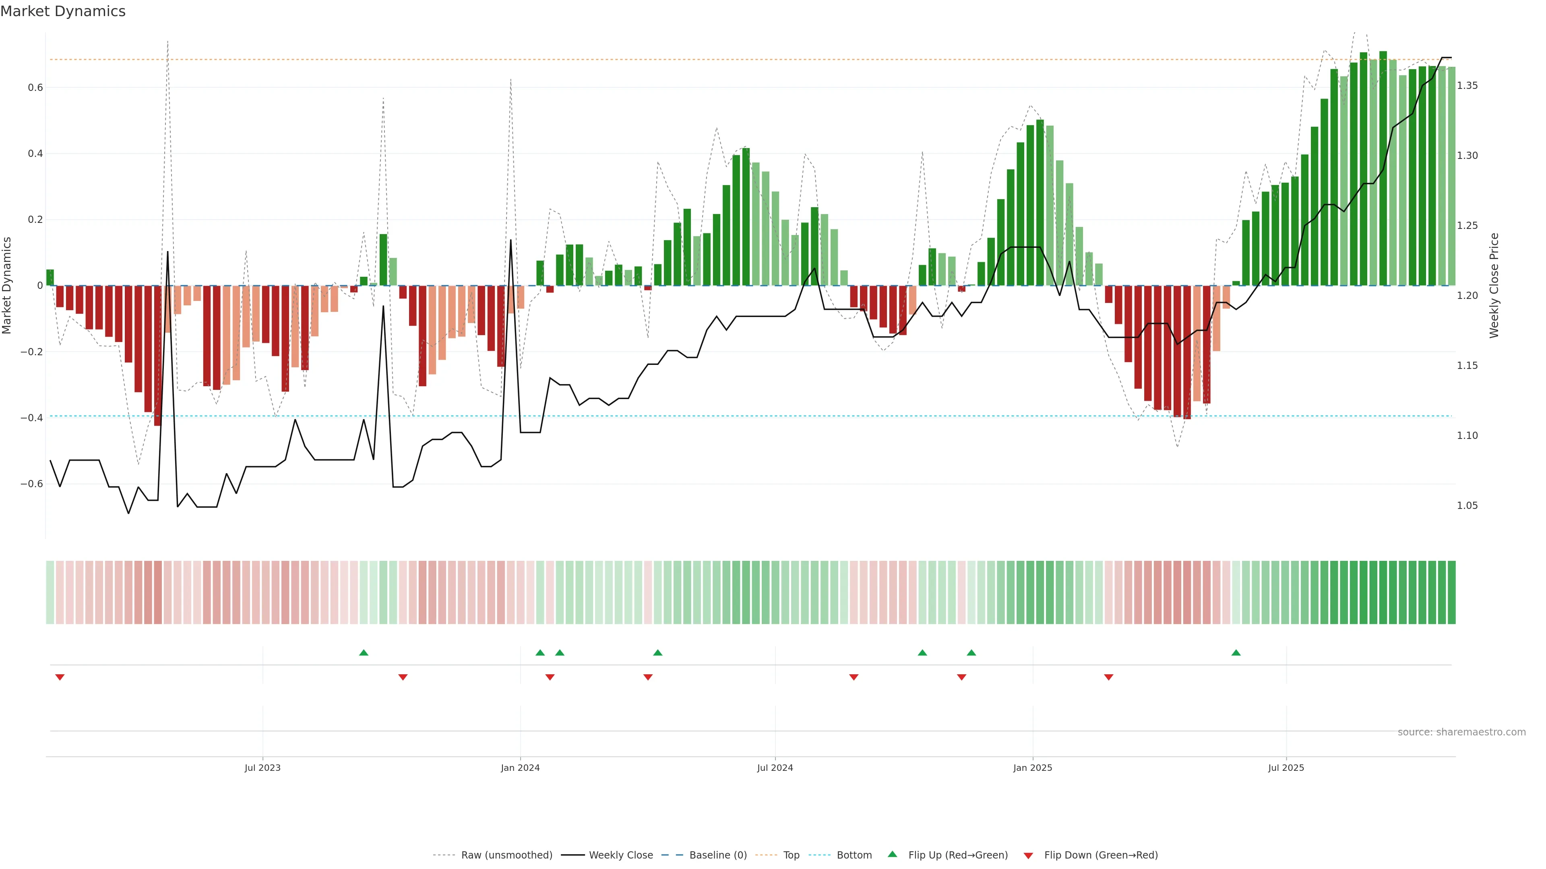
Task: Click the leftmost green flip-up triangle marker
Action: 364,653
